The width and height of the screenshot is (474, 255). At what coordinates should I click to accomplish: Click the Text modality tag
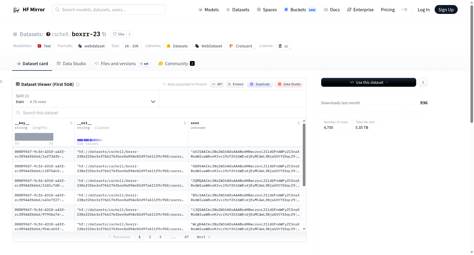coord(44,46)
